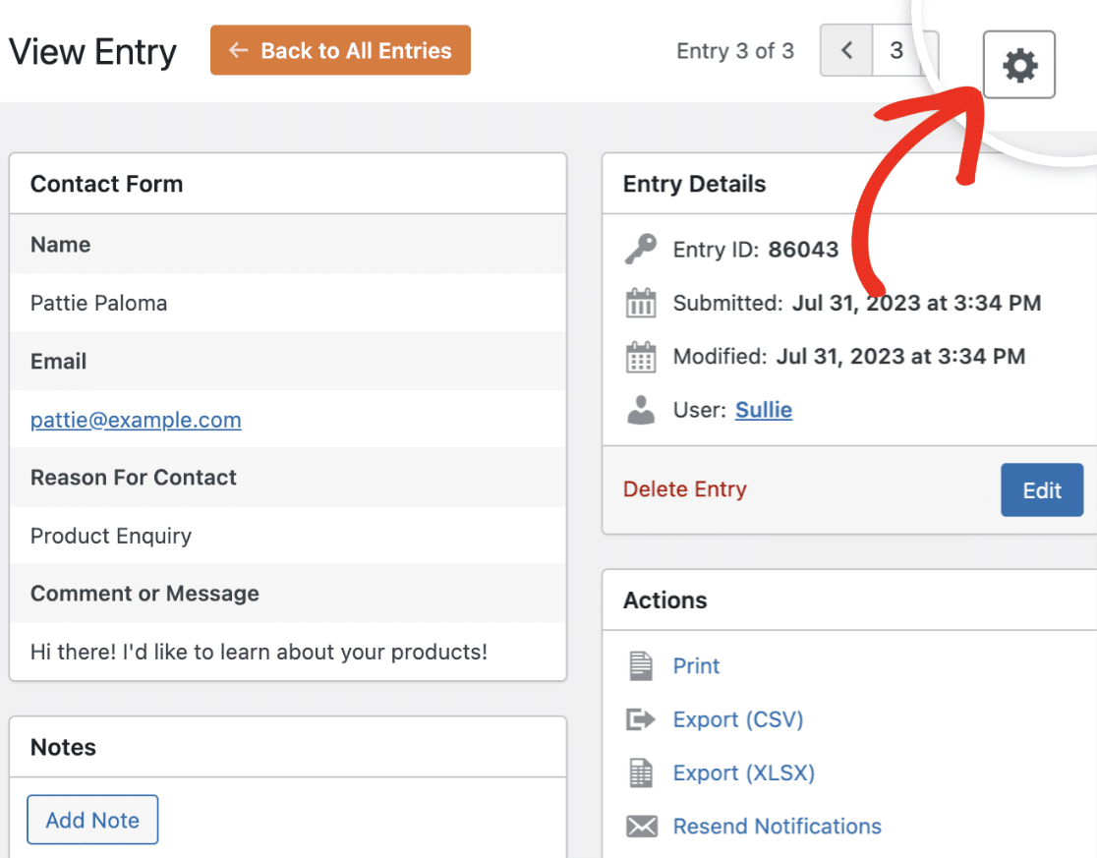
Task: Click the 'Entry Details' panel heading
Action: coord(694,184)
